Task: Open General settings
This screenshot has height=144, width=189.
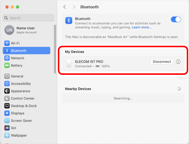Action: point(26,76)
